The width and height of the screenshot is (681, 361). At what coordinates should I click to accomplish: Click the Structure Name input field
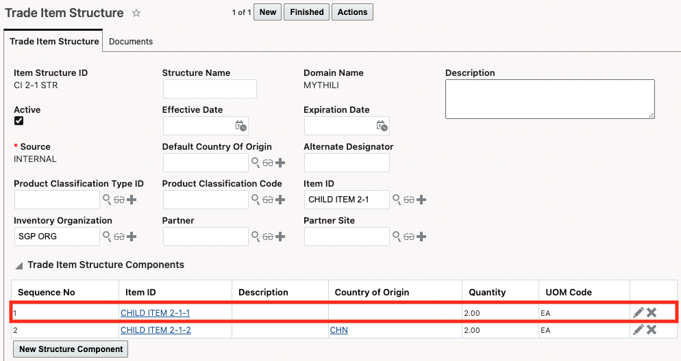point(210,89)
